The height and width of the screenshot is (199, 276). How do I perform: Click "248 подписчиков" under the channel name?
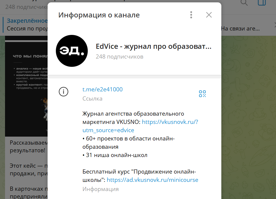tap(119, 57)
